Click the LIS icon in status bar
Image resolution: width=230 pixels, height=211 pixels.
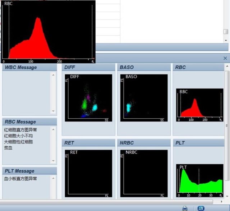point(201,208)
